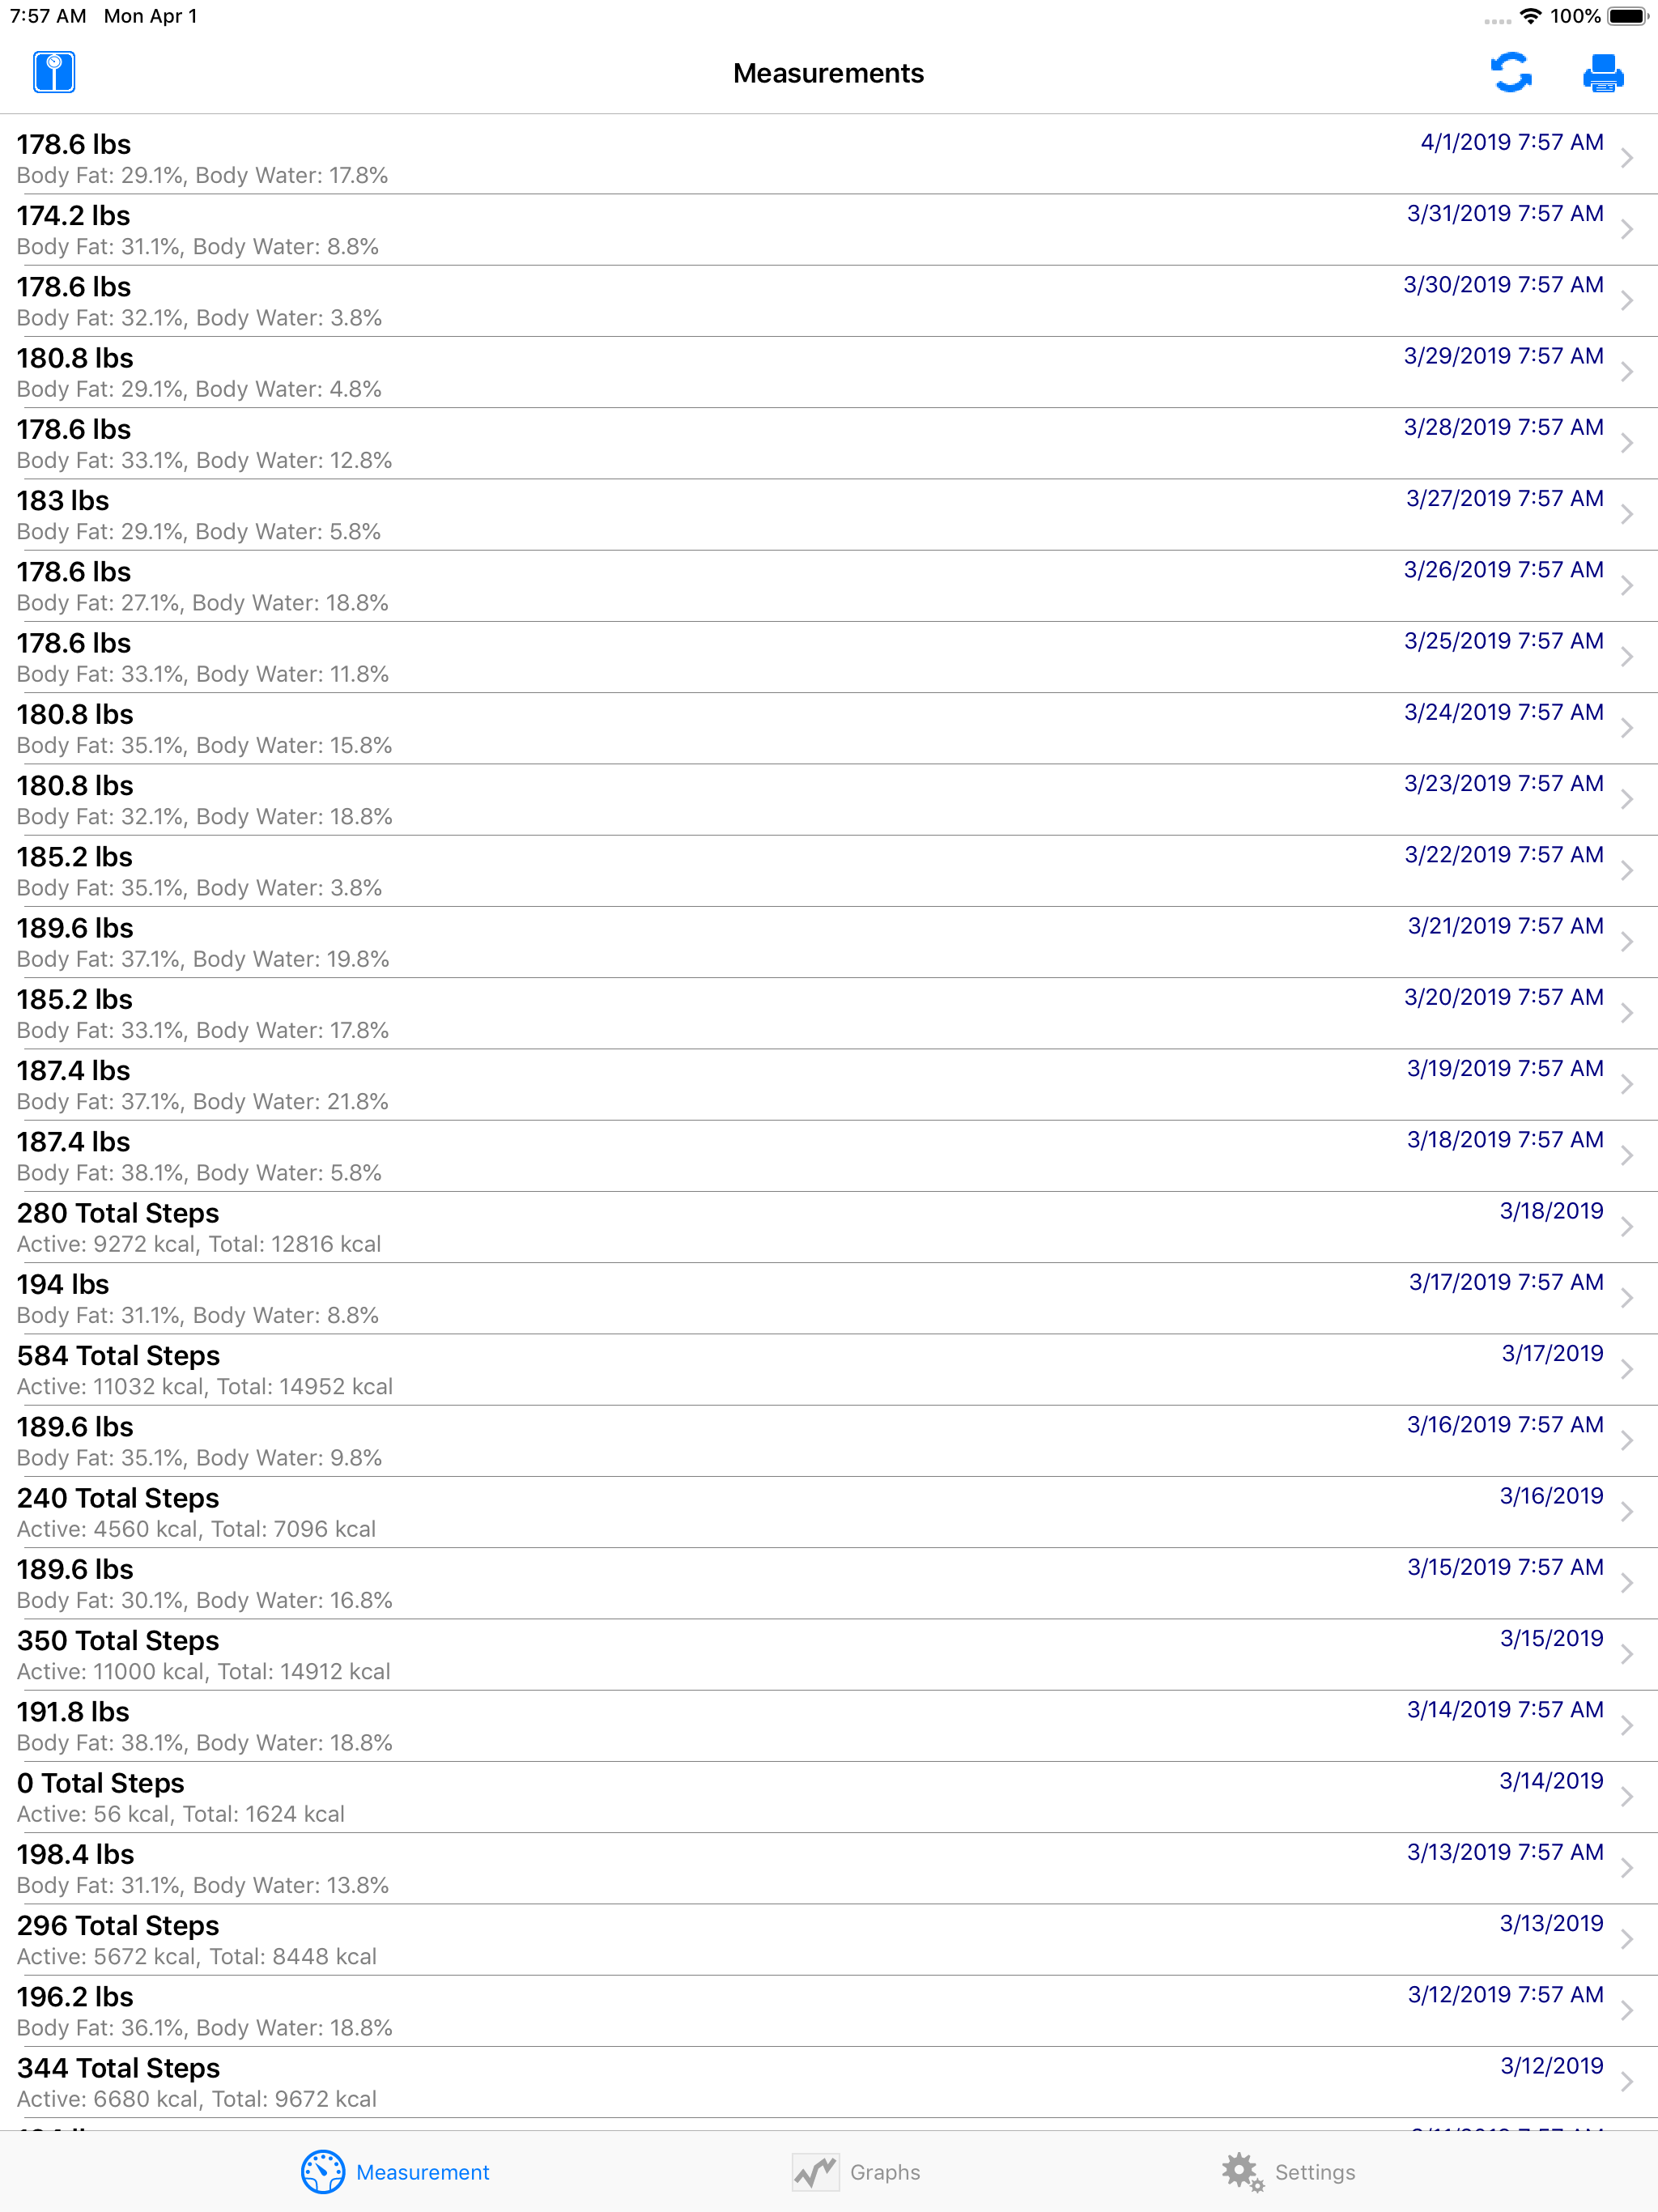The width and height of the screenshot is (1658, 2212).
Task: Open the Settings tab
Action: coord(1288,2172)
